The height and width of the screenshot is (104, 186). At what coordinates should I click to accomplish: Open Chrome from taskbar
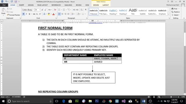click(x=110, y=101)
